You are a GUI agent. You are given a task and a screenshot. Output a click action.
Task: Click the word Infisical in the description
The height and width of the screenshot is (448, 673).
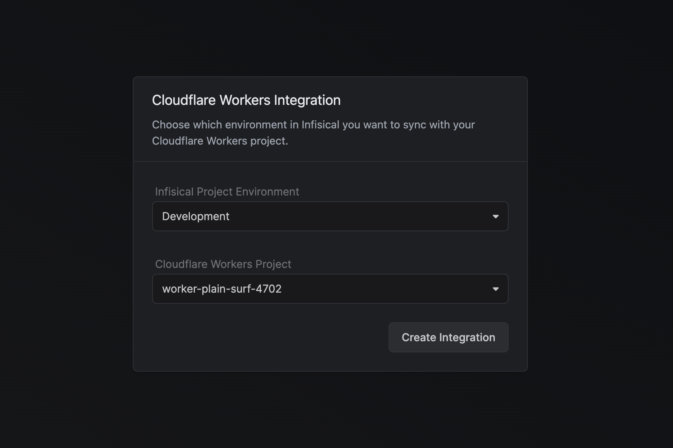pos(320,125)
